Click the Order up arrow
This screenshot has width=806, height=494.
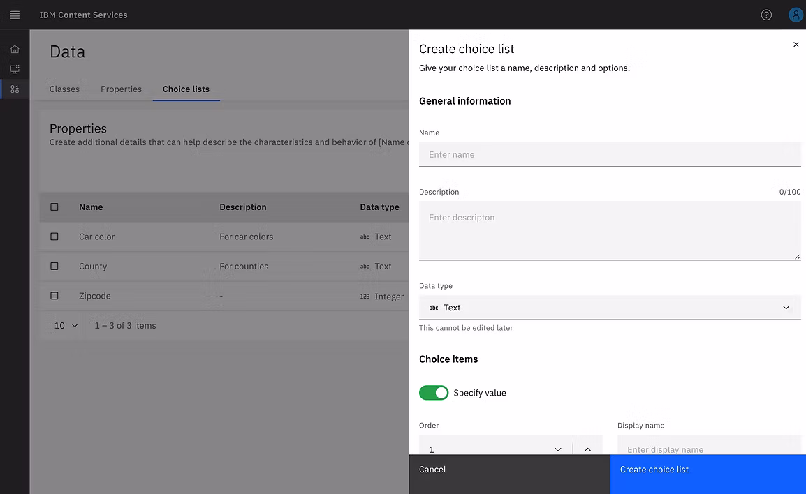tap(587, 449)
